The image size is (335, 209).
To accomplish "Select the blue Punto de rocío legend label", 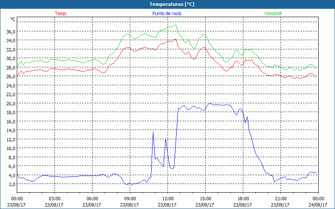I will (x=167, y=13).
